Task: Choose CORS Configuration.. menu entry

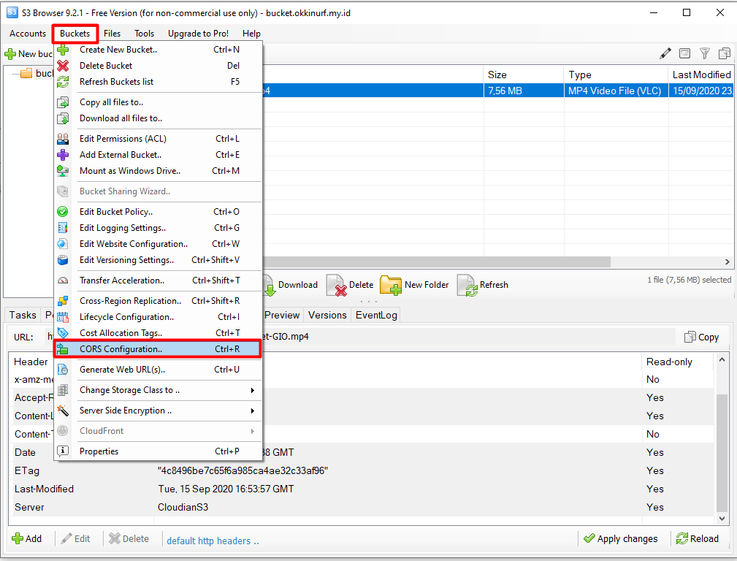Action: pos(157,349)
